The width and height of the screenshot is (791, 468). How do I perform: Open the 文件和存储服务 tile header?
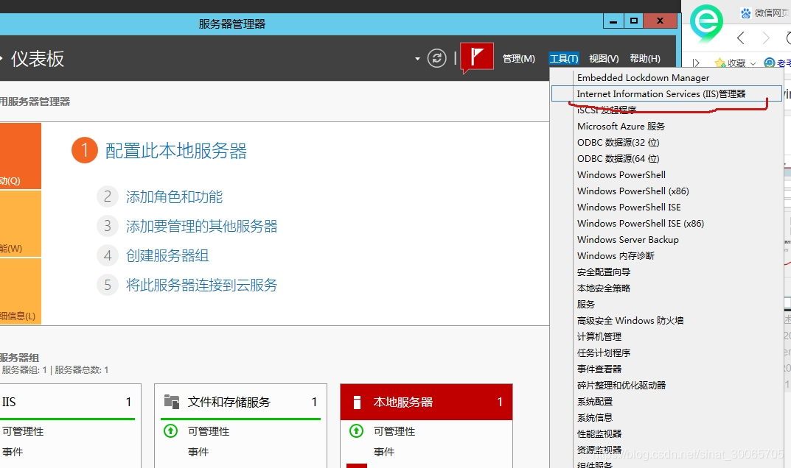(x=240, y=402)
